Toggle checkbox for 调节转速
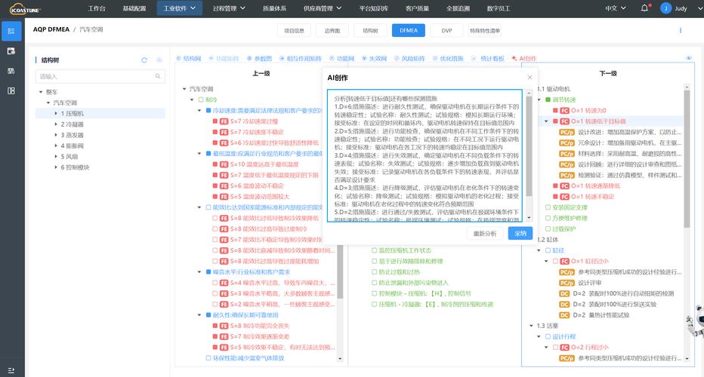The width and height of the screenshot is (704, 377). 548,100
